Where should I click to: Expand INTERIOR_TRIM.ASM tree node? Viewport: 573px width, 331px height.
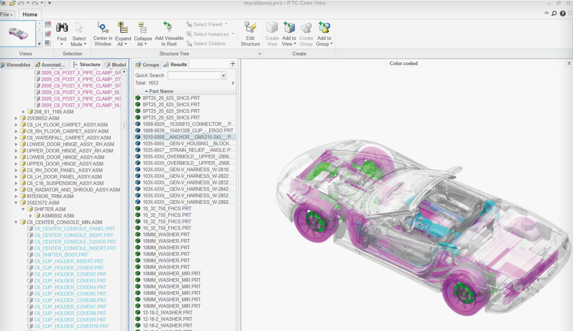click(17, 196)
